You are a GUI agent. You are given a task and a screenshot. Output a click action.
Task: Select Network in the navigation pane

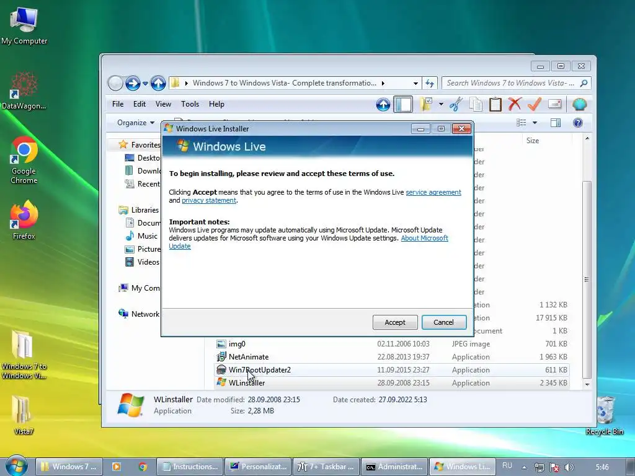pos(139,314)
